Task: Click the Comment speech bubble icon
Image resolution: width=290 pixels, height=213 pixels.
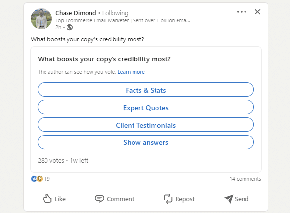Action: pos(99,199)
